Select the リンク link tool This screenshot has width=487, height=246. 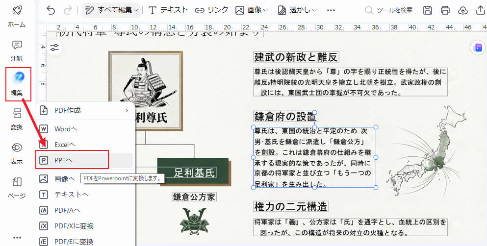click(211, 10)
